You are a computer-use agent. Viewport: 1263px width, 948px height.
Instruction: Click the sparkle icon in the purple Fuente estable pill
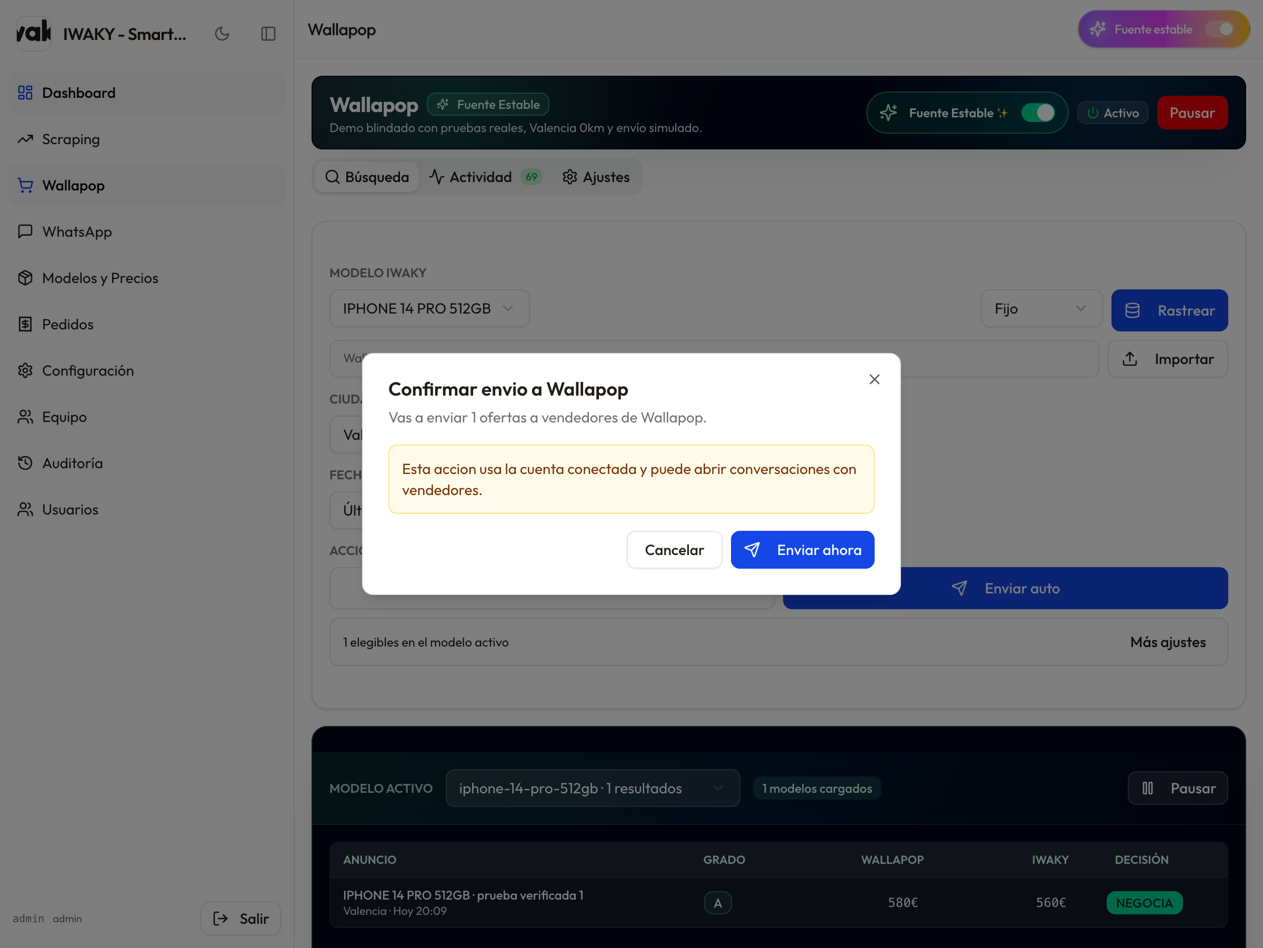1097,29
